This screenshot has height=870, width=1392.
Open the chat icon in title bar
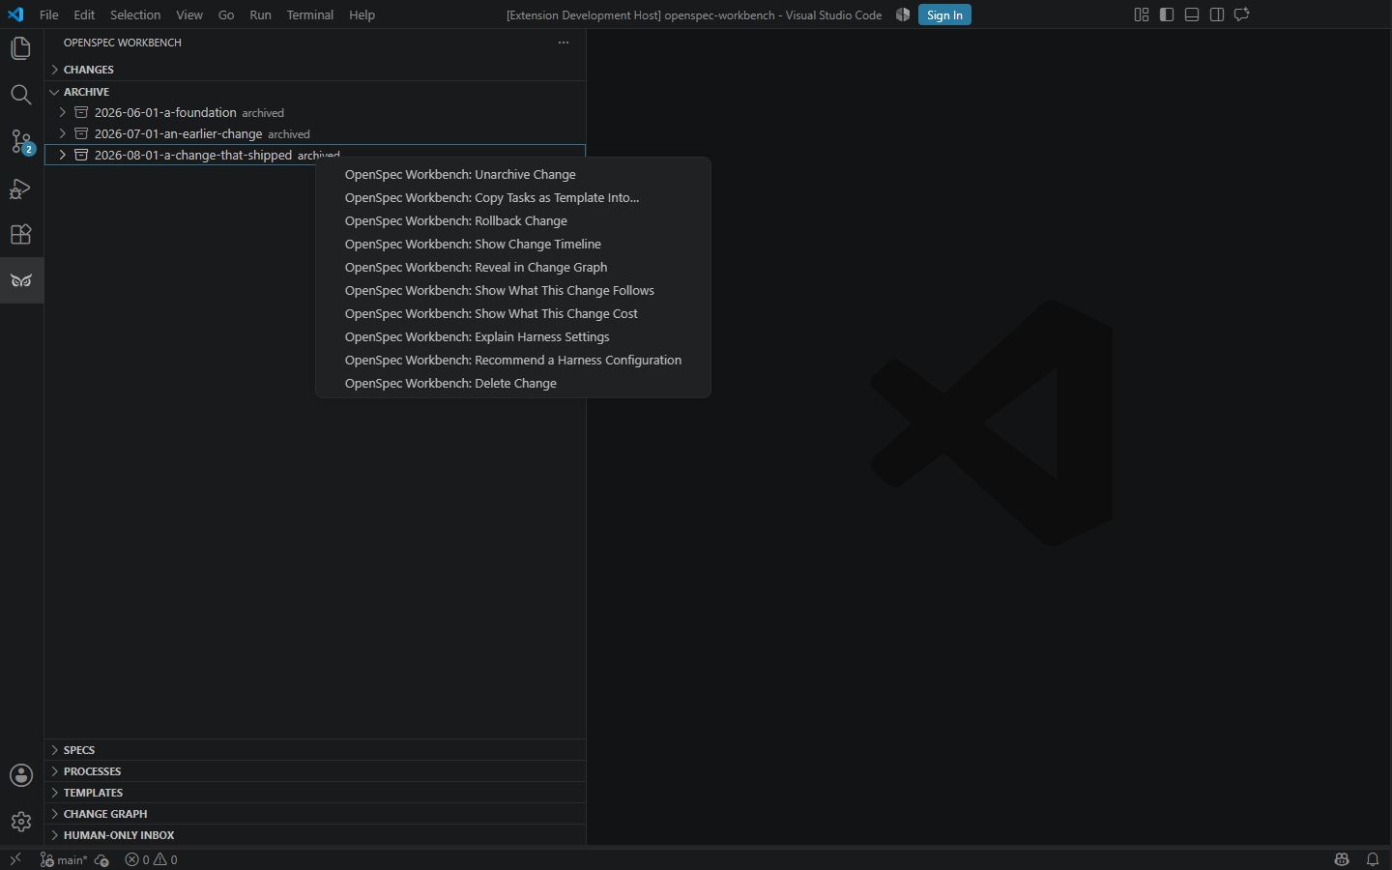coord(1242,14)
